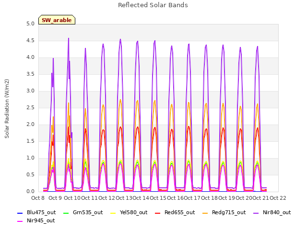The image size is (307, 230).
Task: Click the Nir945_out legend entry
Action: pos(36,220)
